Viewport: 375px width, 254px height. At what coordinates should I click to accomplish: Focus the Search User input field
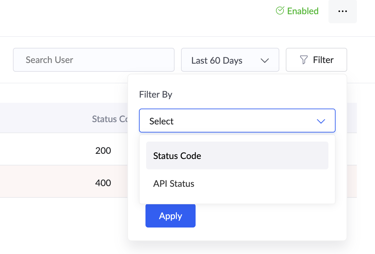(x=93, y=60)
